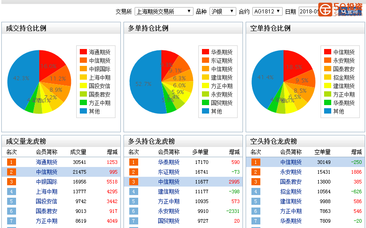This screenshot has width=366, height=228.
Task: Open 华泰期货 link in 空头持仓龙虎榜
Action: coord(291,221)
